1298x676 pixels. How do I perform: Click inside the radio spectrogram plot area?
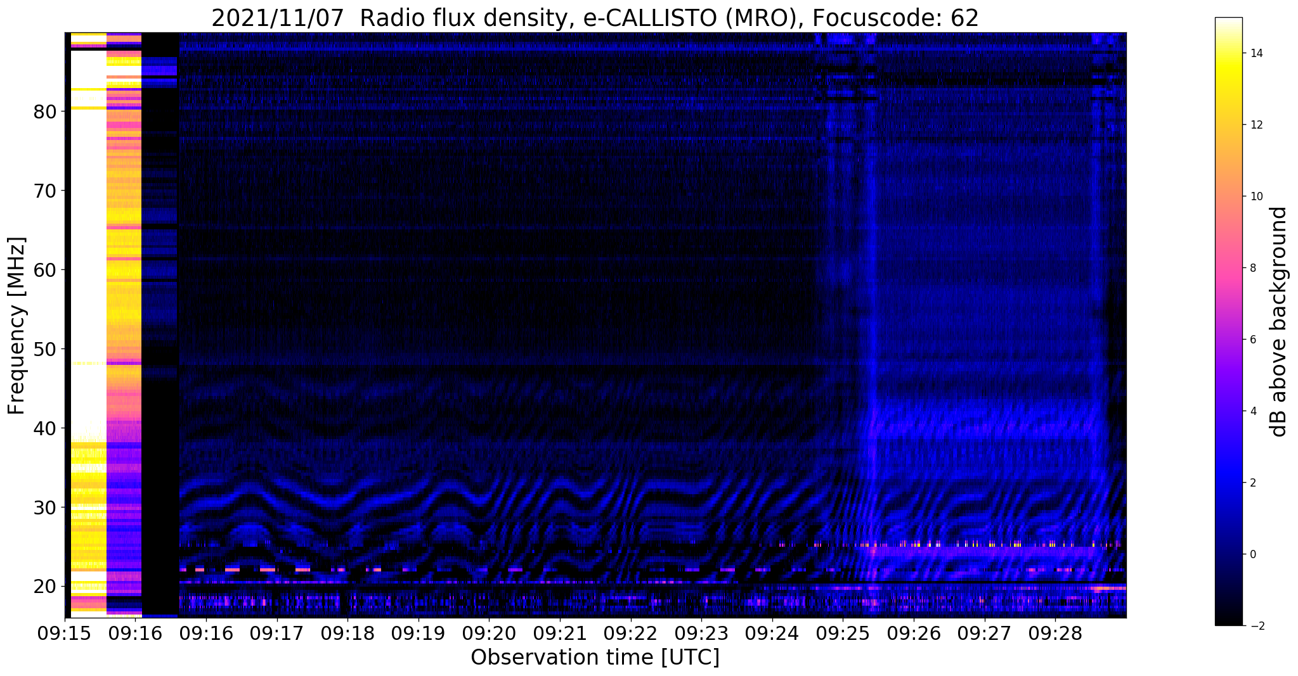(x=595, y=325)
